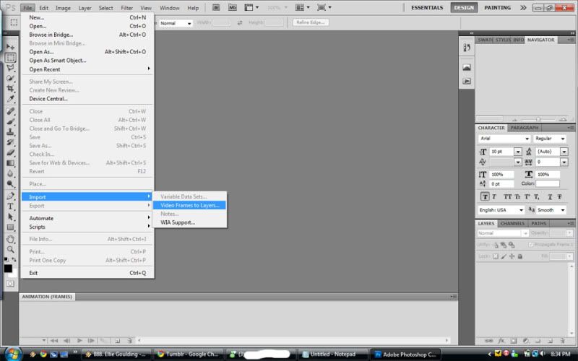Click the Navigator zoom slider handle
The image size is (578, 361).
pos(538,119)
